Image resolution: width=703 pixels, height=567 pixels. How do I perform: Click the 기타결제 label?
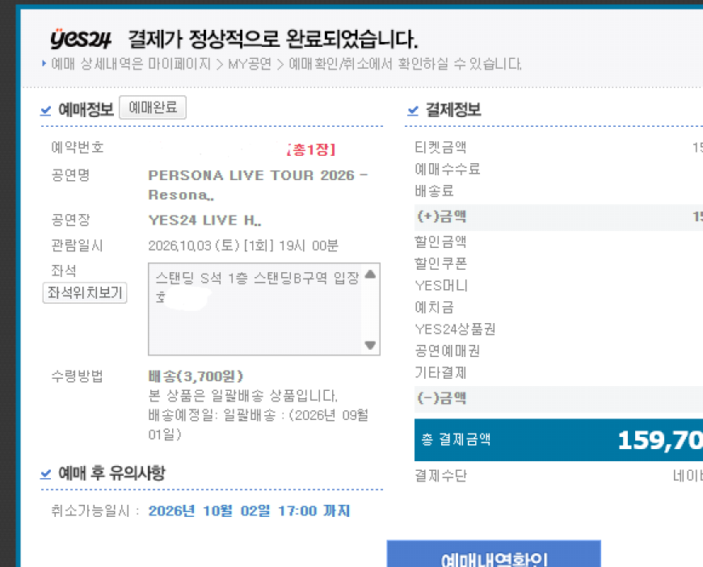pos(440,373)
